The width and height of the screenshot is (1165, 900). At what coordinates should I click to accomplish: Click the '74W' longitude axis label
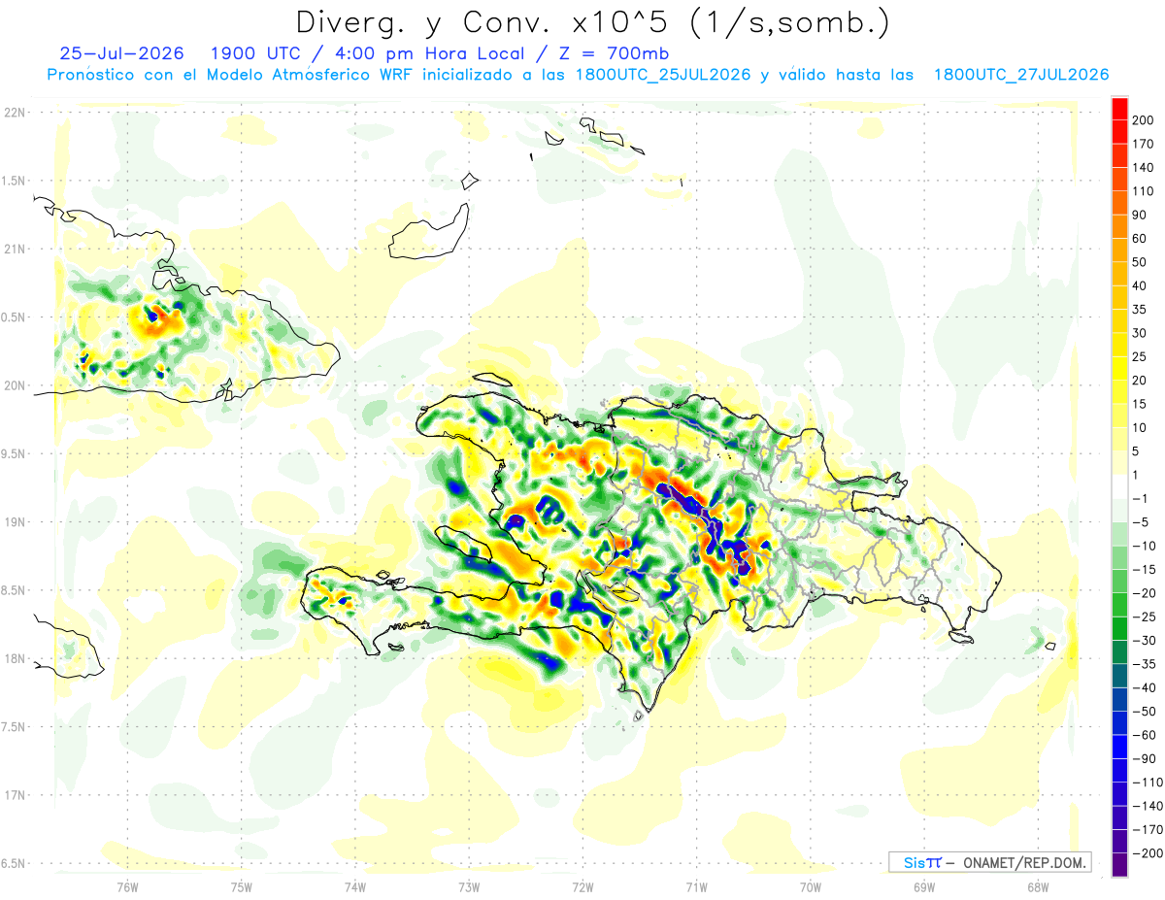click(355, 885)
